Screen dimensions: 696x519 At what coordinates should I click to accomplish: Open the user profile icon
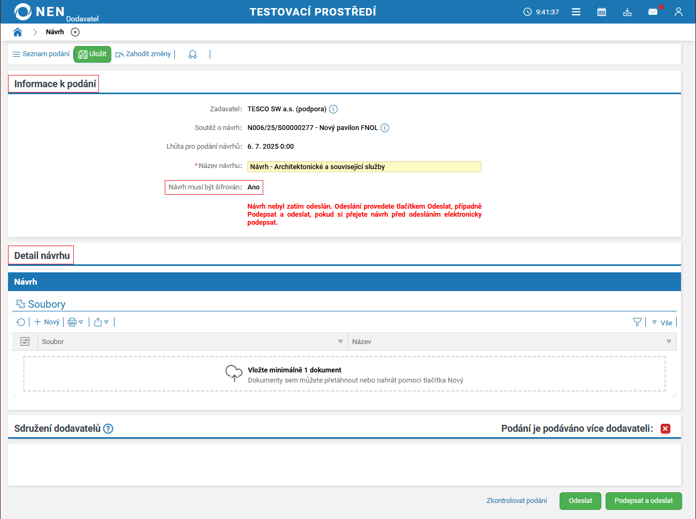click(678, 12)
